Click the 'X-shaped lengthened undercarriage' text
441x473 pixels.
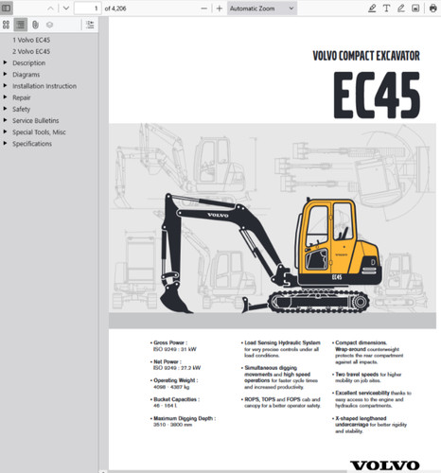[361, 421]
